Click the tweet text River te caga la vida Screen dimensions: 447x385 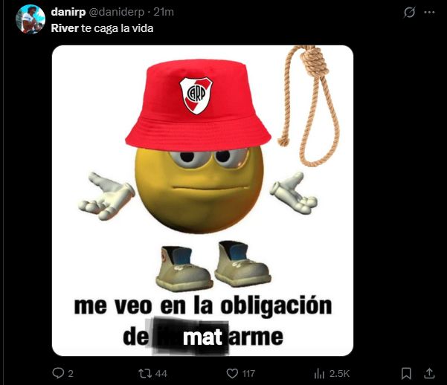click(102, 28)
